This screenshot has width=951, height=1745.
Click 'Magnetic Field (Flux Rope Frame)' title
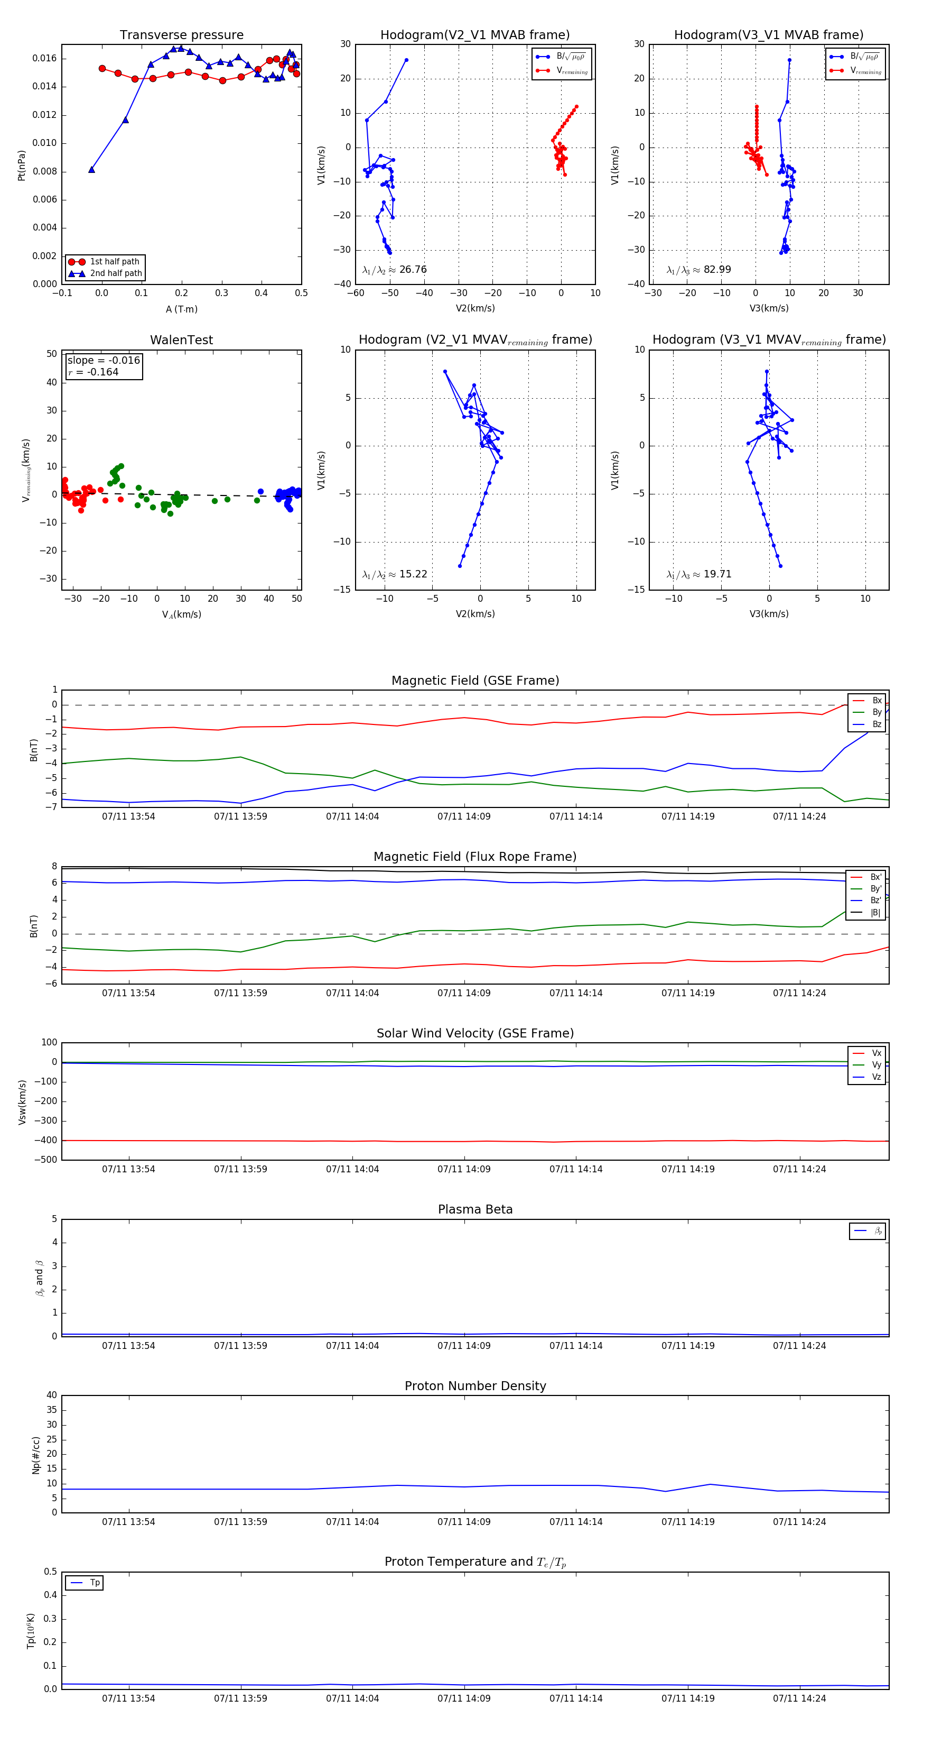pyautogui.click(x=475, y=857)
